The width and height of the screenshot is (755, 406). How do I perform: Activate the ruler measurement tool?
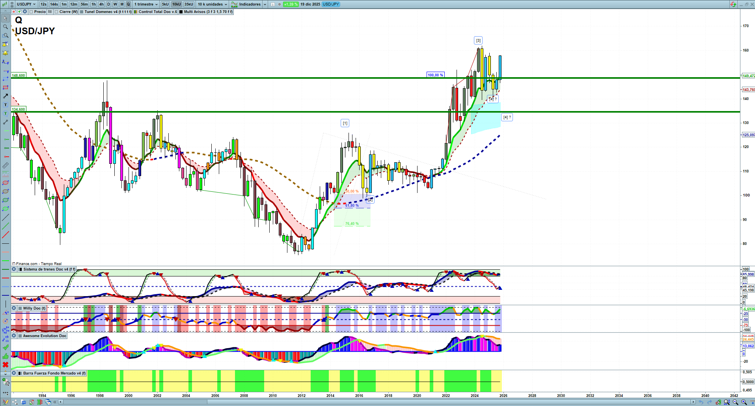pos(6,165)
